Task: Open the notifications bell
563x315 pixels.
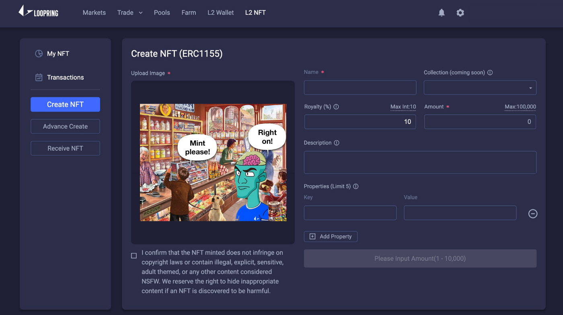Action: [x=442, y=13]
